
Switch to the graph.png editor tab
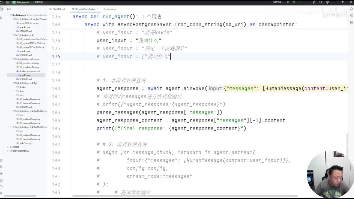pyautogui.click(x=110, y=9)
